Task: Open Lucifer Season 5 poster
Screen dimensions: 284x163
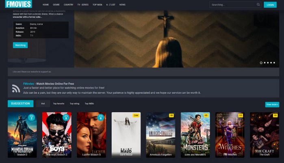Action: [x=91, y=135]
